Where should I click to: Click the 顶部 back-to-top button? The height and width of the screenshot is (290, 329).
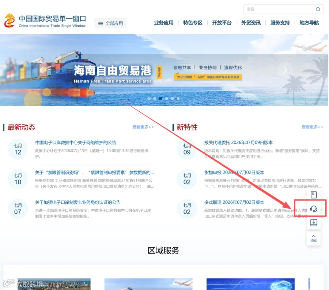tap(314, 239)
